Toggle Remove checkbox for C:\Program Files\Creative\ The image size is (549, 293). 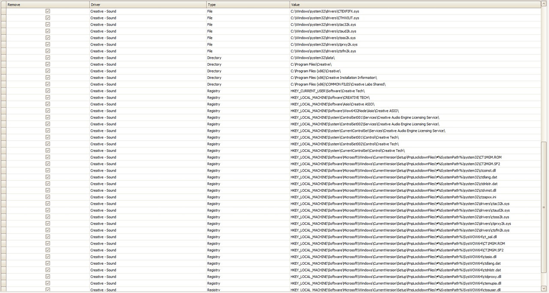point(48,64)
